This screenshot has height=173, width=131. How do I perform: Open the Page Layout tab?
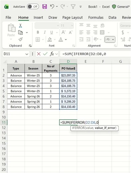pyautogui.click(x=72, y=17)
